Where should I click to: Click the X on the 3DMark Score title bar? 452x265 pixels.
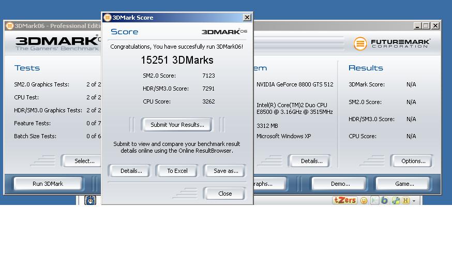pos(247,18)
